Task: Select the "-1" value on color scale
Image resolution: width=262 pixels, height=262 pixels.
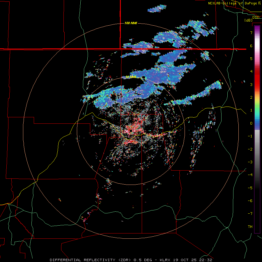Action: [x=250, y=136]
